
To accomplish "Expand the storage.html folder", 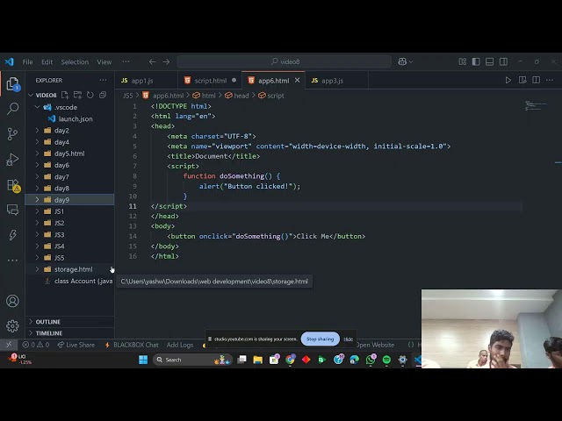I will [37, 269].
